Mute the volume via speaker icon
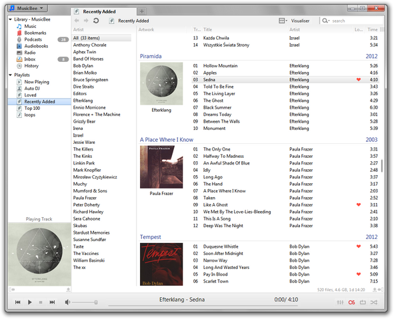 [x=67, y=302]
